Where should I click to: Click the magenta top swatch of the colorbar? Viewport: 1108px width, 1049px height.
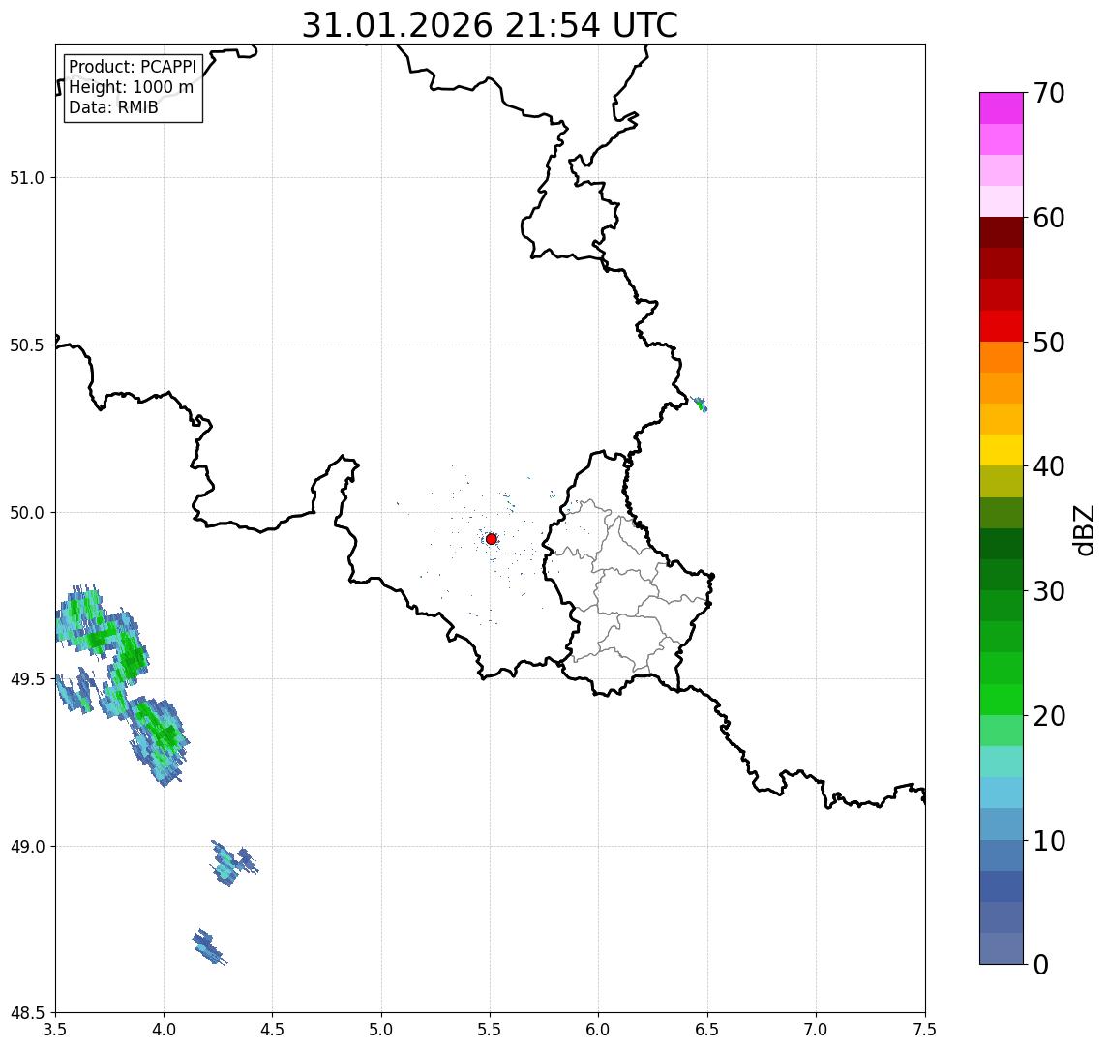coord(1002,108)
